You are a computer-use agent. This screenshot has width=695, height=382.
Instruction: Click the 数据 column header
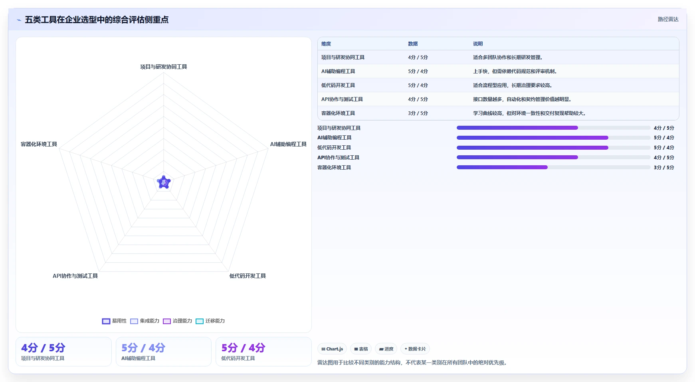pos(413,44)
